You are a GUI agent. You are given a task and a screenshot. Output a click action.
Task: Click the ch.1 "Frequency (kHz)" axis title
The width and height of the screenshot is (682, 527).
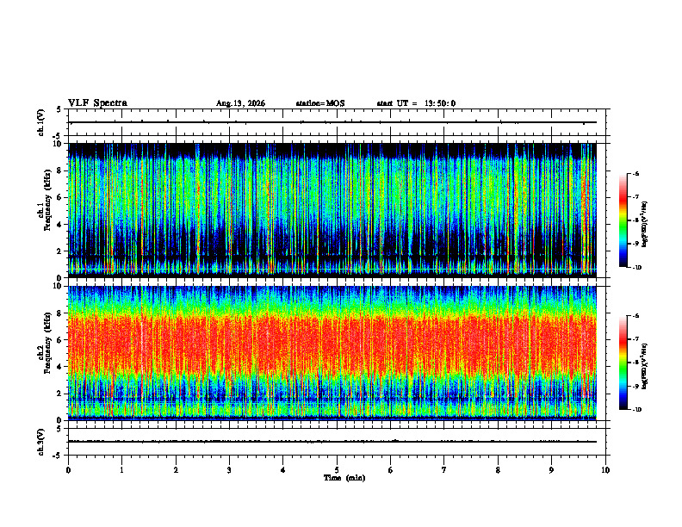(x=47, y=201)
